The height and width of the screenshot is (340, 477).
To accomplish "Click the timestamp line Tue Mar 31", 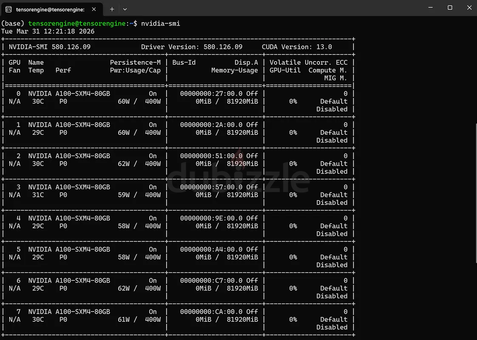I will [48, 31].
